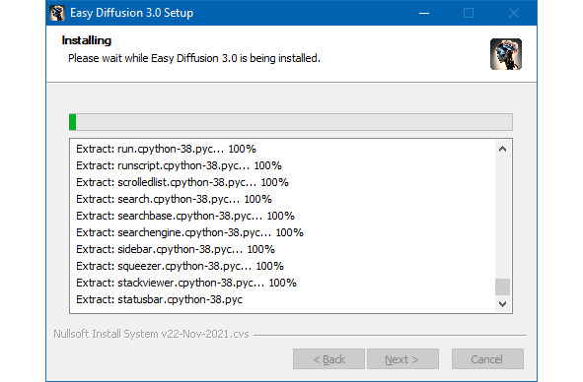Close the setup window with X
The height and width of the screenshot is (382, 583).
514,13
